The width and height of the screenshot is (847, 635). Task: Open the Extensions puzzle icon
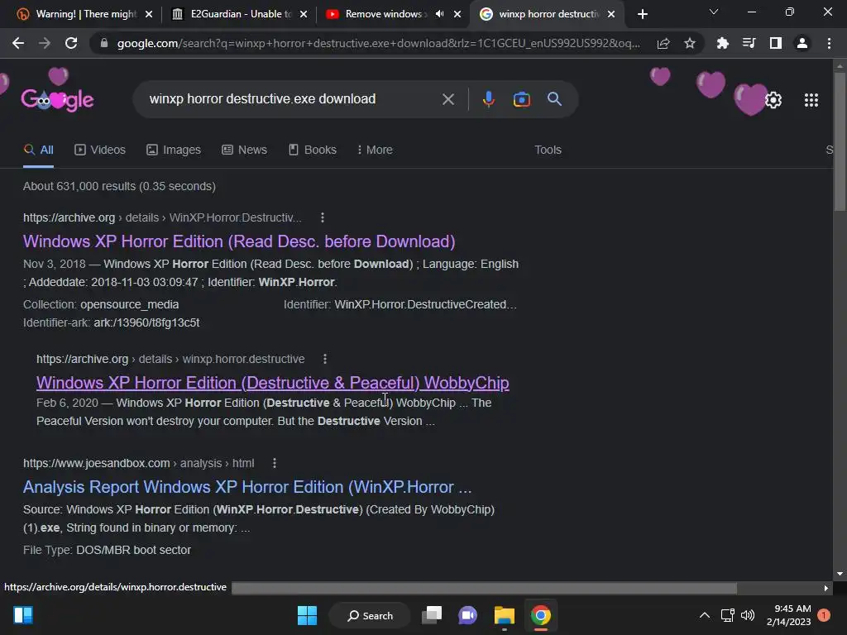pos(722,43)
